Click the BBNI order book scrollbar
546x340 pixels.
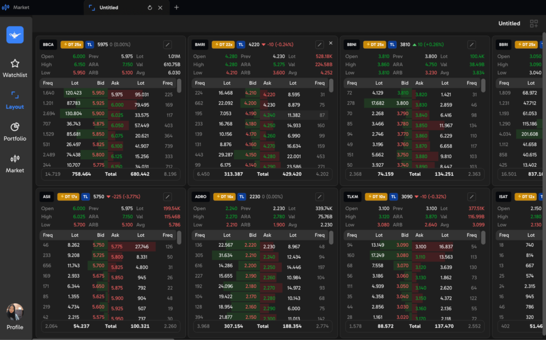[483, 86]
